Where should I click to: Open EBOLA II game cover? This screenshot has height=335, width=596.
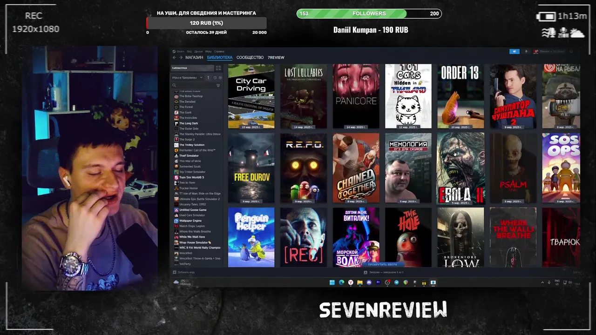(461, 168)
